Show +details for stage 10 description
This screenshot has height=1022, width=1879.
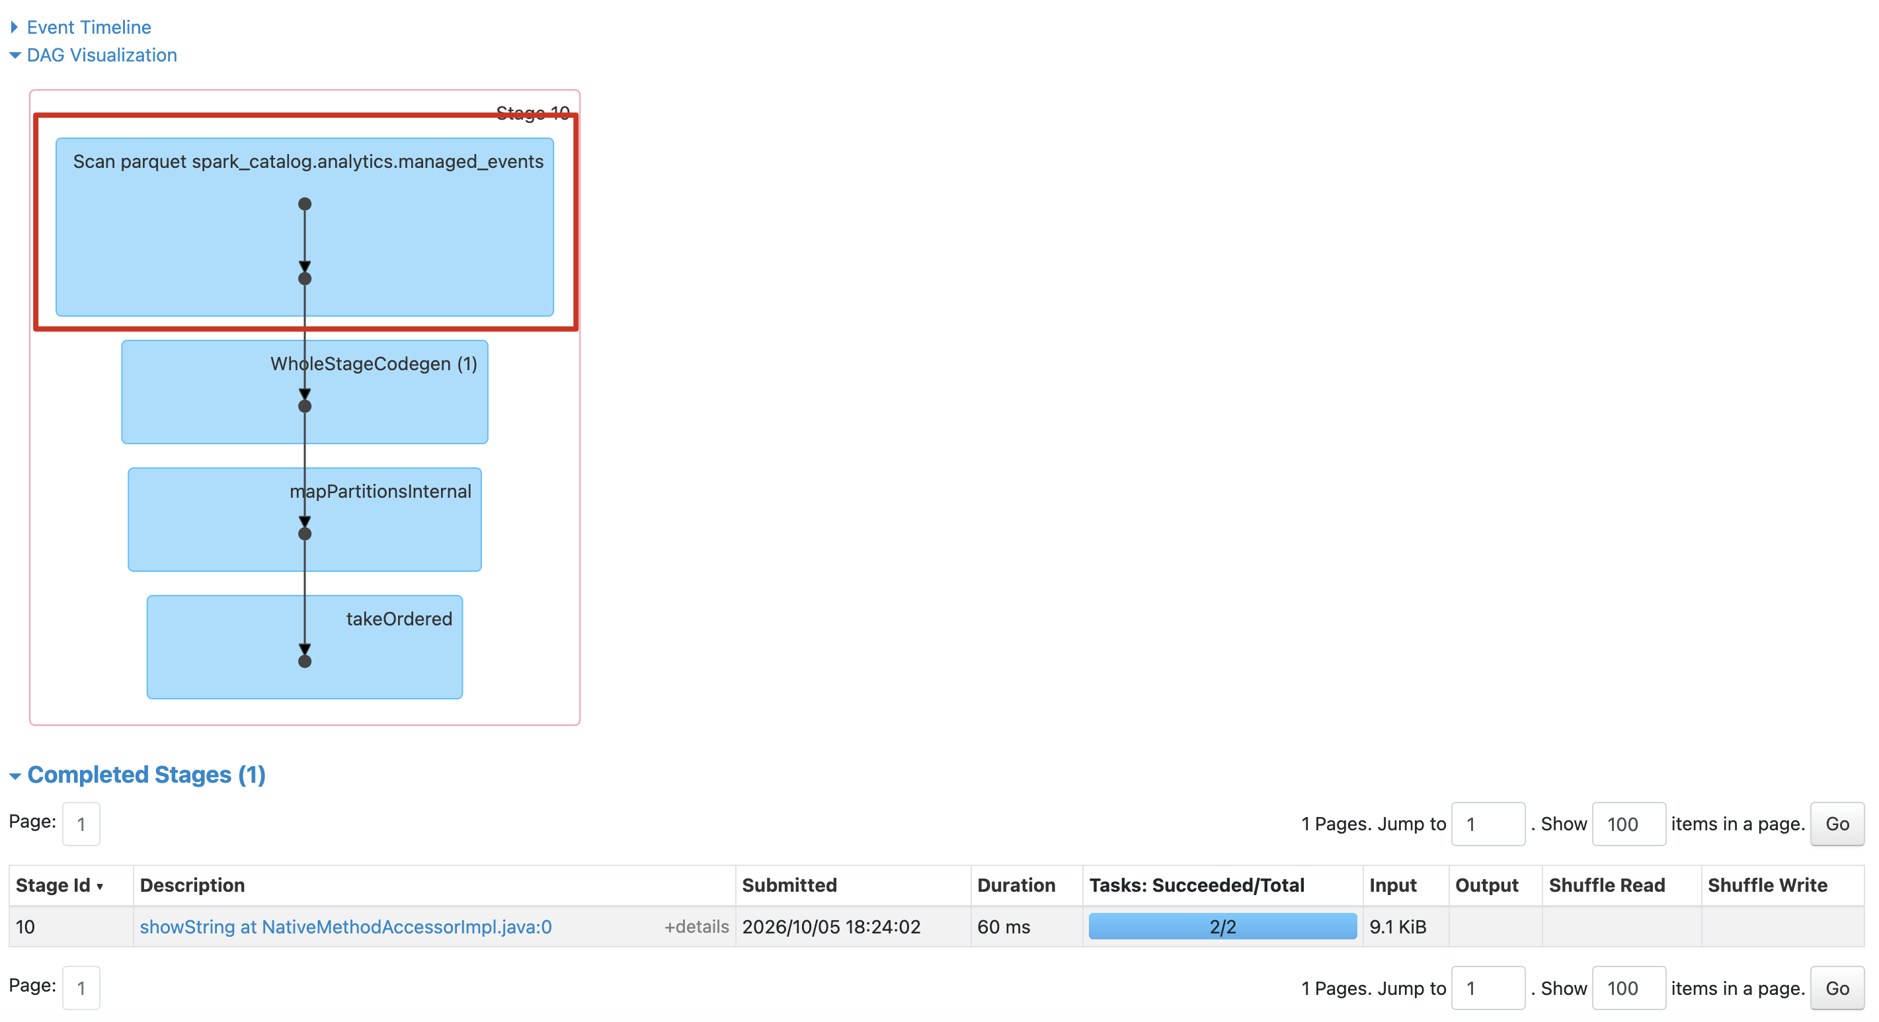click(x=696, y=926)
